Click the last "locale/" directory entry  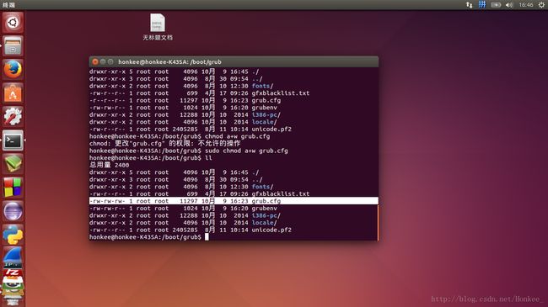click(264, 223)
